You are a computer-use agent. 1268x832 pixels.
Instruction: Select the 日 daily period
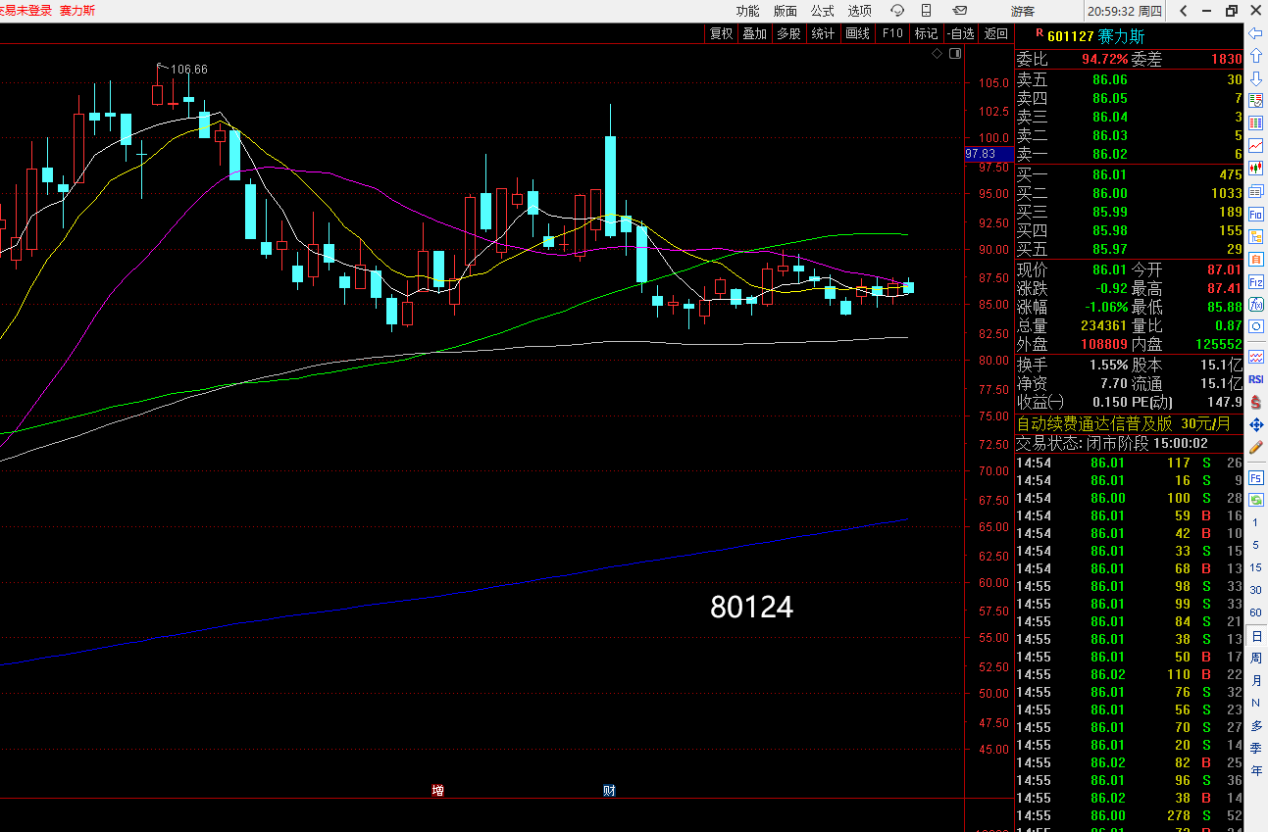point(1255,636)
